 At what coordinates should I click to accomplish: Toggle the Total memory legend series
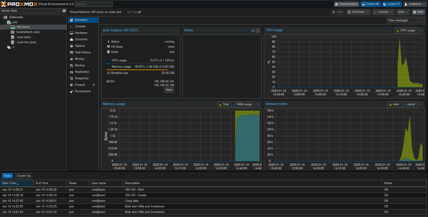224,104
